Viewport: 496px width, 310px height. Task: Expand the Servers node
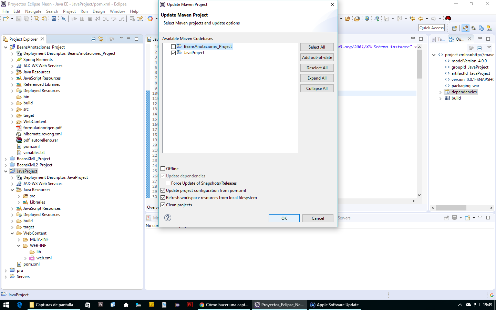click(x=6, y=277)
